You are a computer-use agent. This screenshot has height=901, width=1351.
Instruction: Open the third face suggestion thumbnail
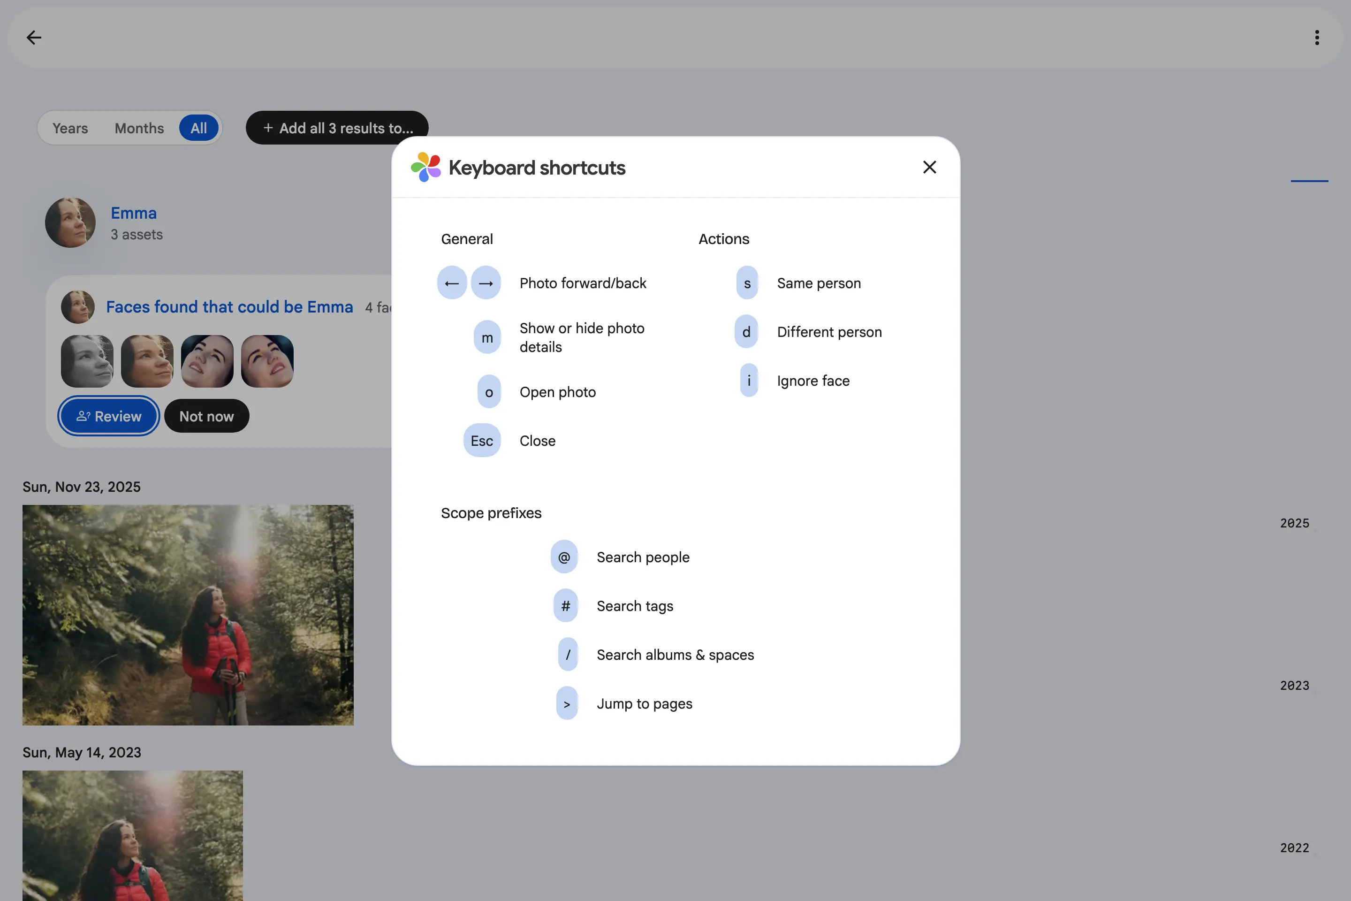point(207,361)
